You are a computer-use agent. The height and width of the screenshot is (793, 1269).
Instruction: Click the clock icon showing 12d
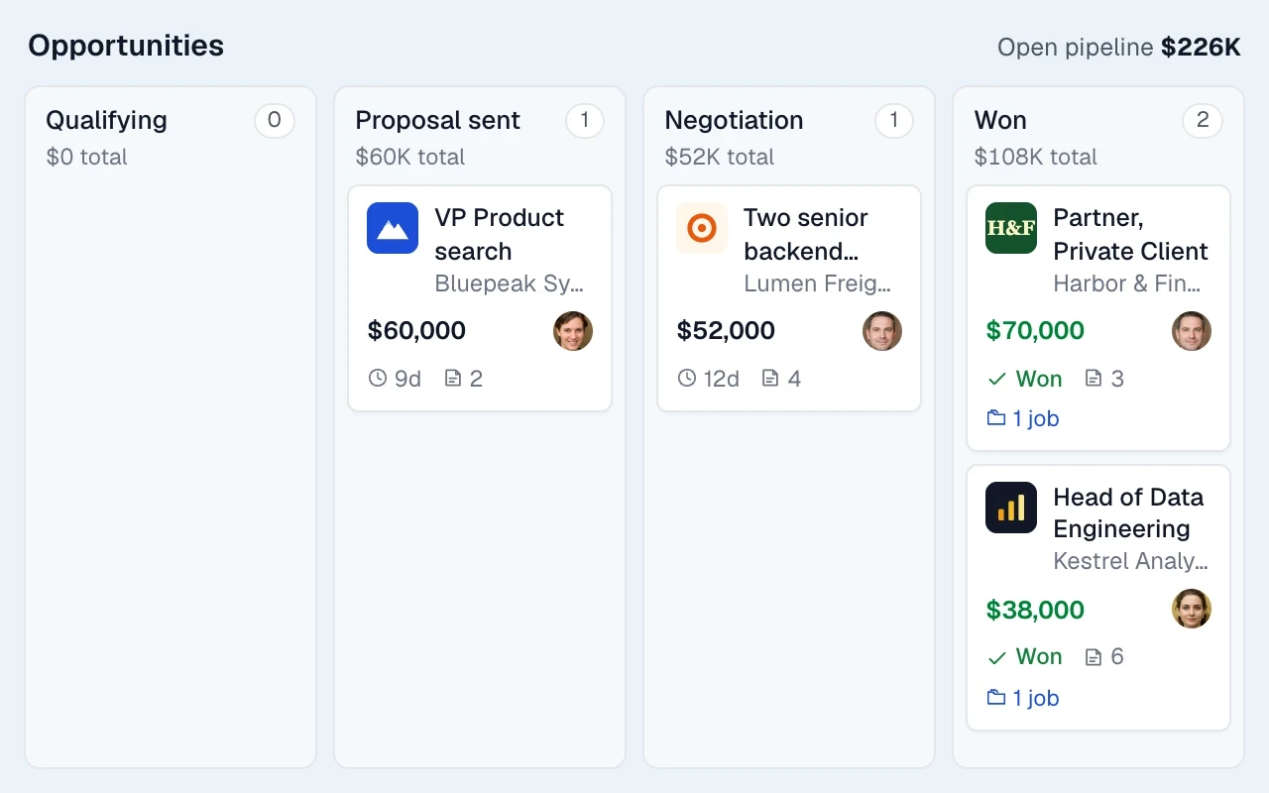[x=686, y=378]
